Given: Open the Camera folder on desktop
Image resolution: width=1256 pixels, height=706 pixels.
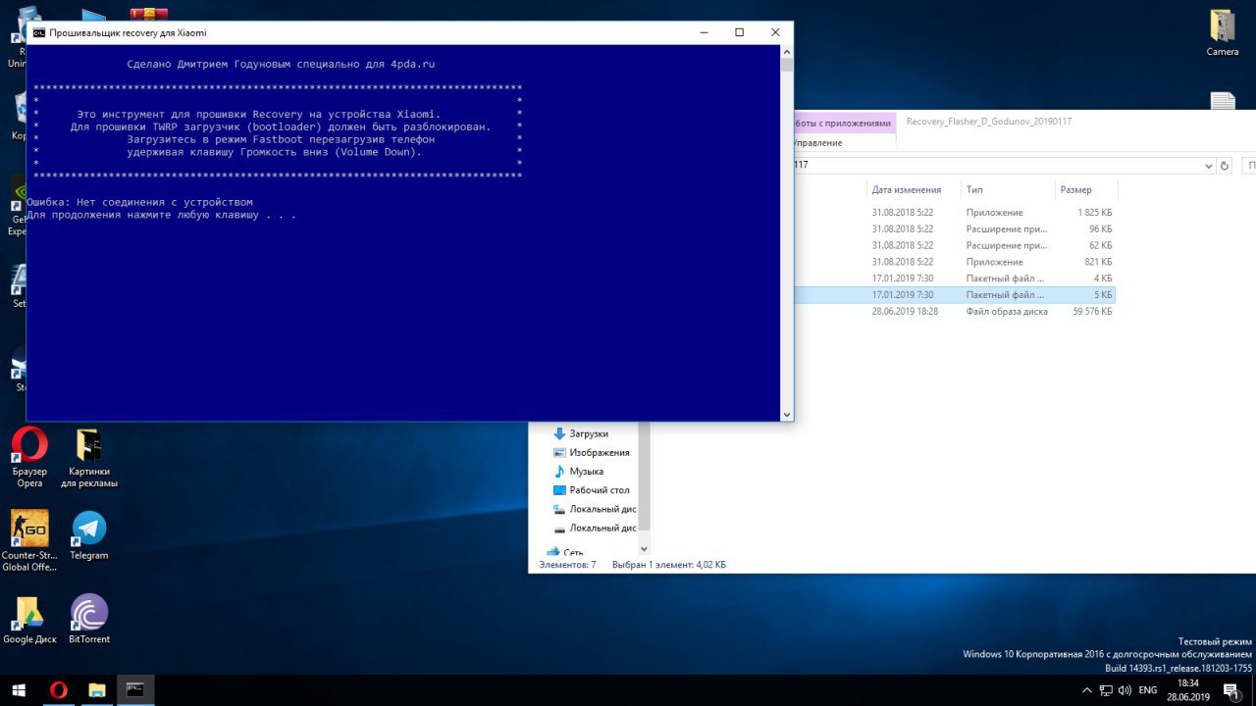Looking at the screenshot, I should pos(1222,32).
